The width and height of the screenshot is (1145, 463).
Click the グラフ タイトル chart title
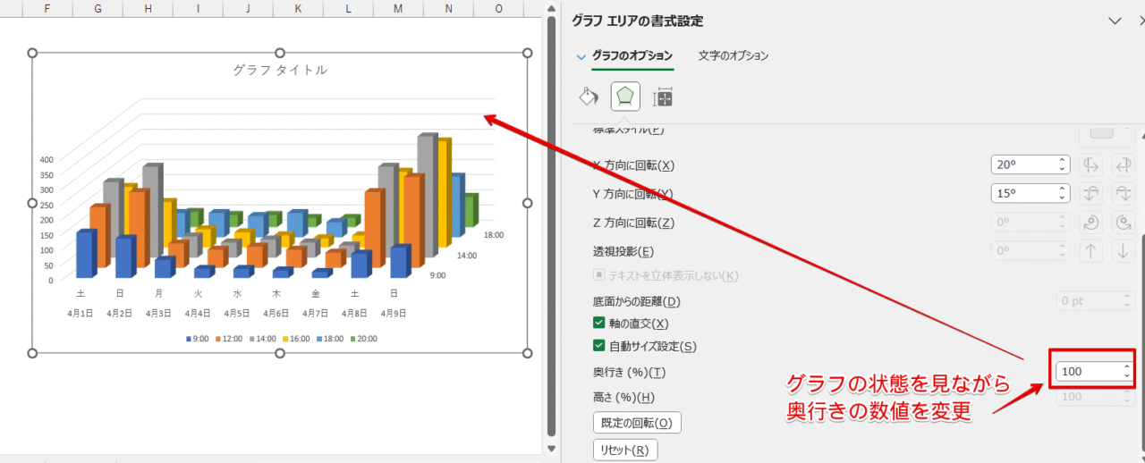(280, 70)
